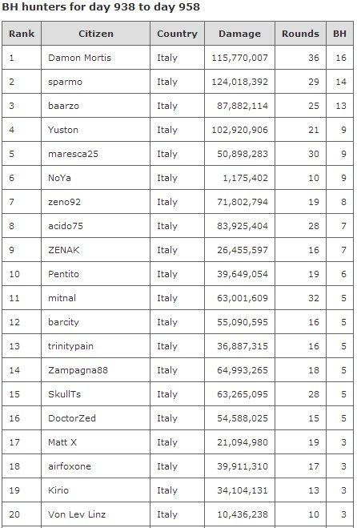Open the acido75 citizen entry
Viewport: 357px width, 528px height.
coord(66,226)
